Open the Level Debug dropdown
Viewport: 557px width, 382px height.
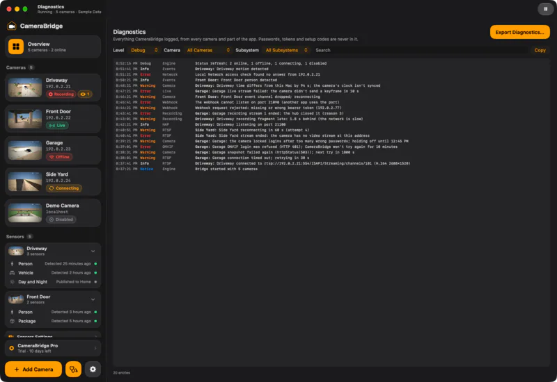(x=144, y=50)
